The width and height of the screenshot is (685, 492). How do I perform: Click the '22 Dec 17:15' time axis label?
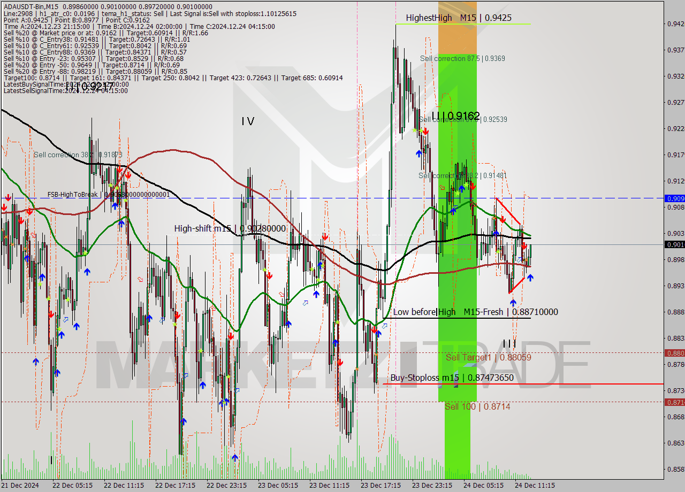[175, 486]
